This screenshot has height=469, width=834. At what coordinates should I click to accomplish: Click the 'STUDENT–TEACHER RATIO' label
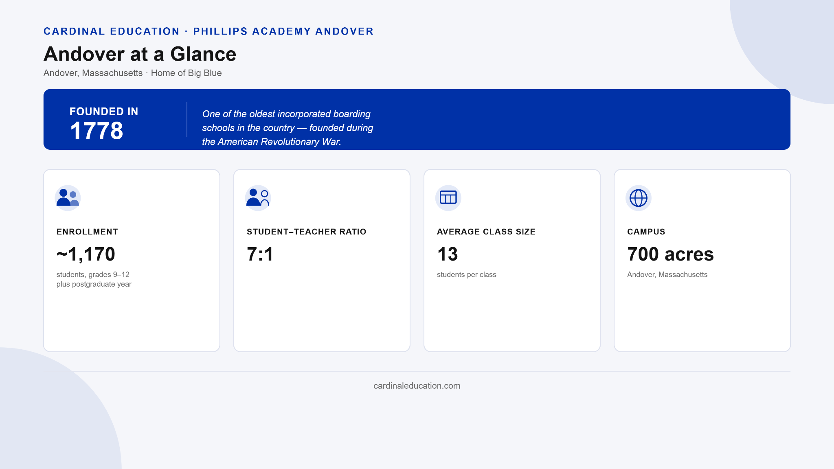pyautogui.click(x=306, y=232)
